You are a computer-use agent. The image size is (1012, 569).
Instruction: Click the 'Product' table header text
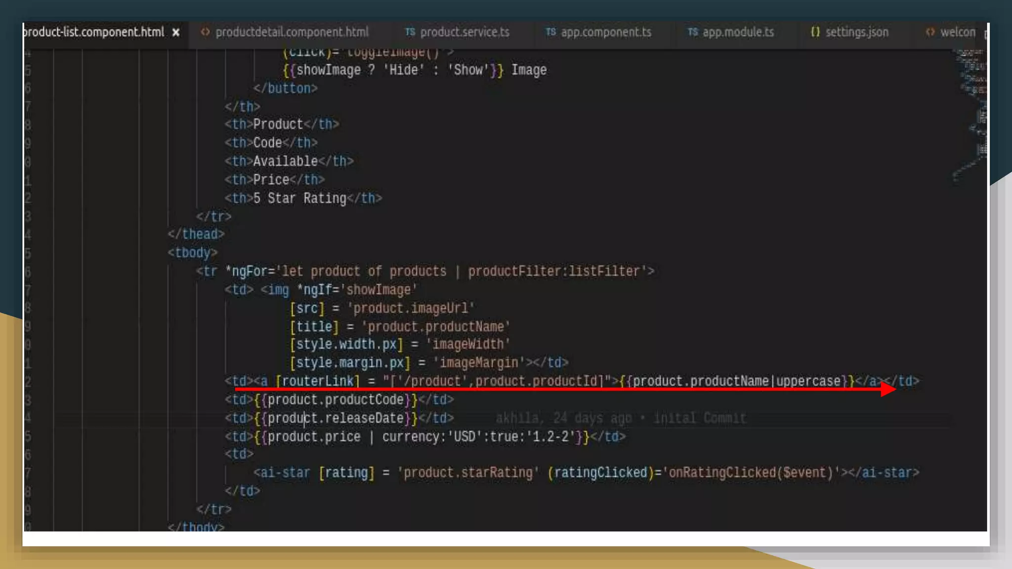point(278,124)
